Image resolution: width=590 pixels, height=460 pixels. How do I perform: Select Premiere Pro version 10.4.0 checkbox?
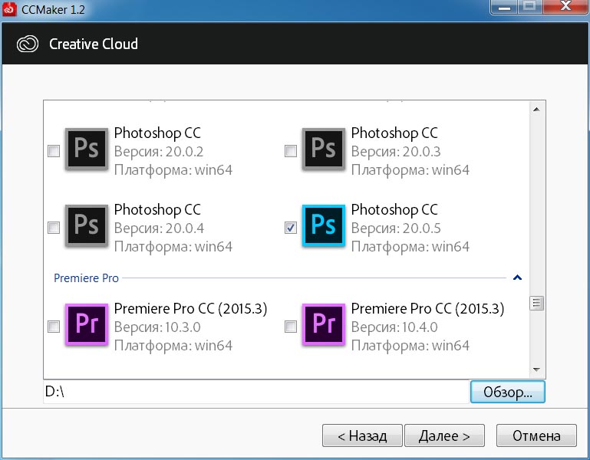click(x=291, y=327)
